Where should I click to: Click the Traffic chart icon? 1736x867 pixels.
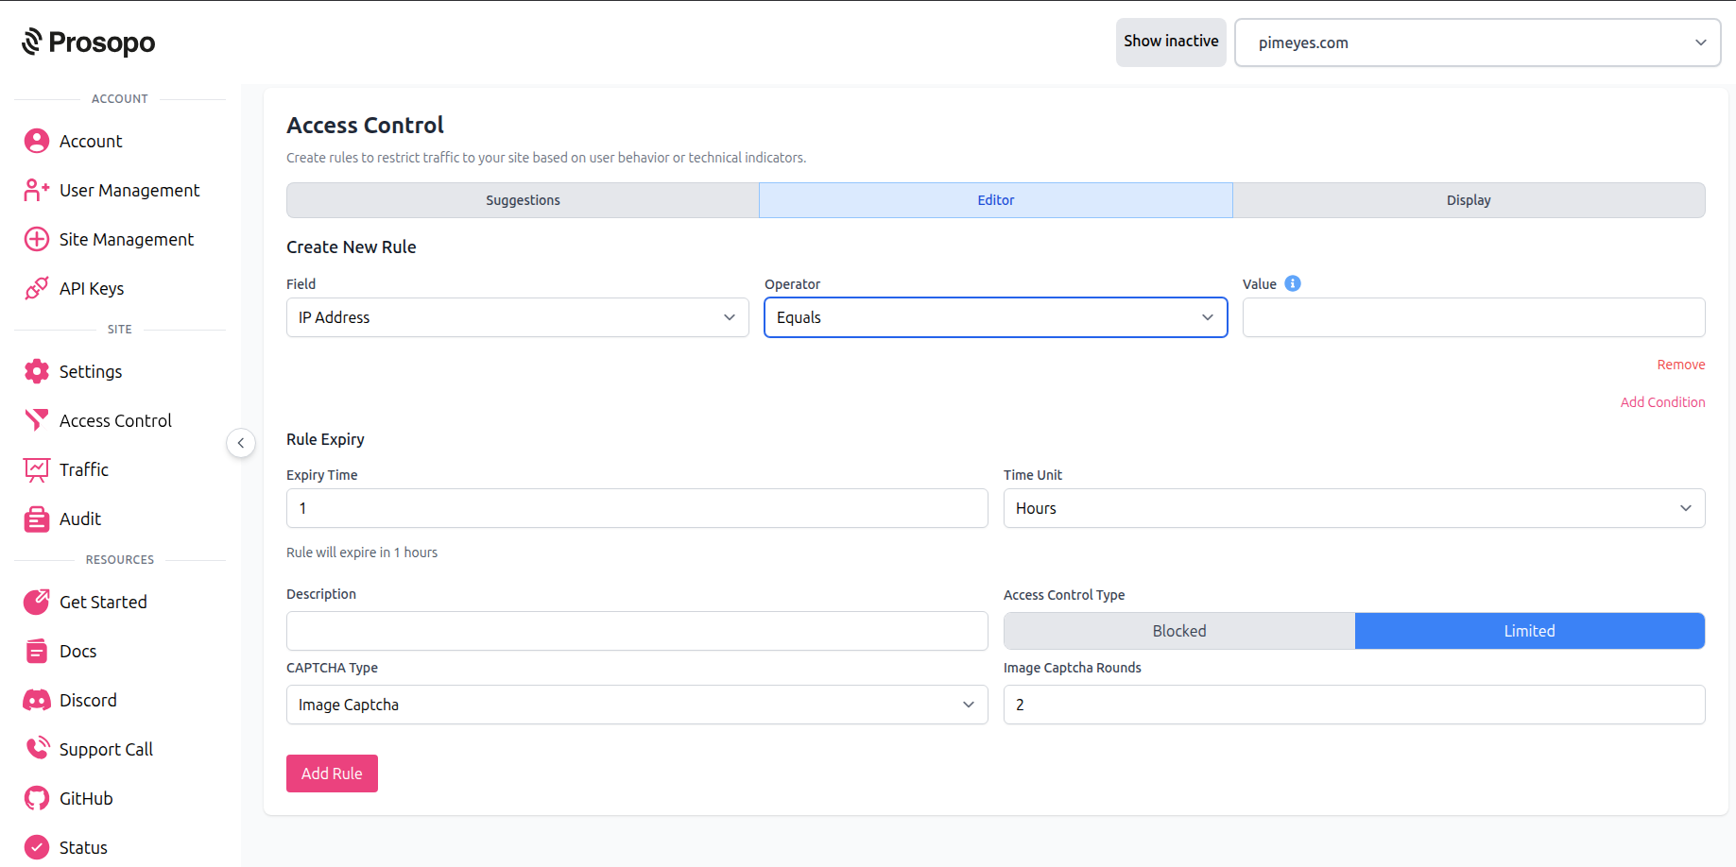point(37,469)
